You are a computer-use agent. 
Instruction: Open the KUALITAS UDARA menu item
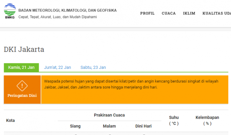(x=216, y=13)
